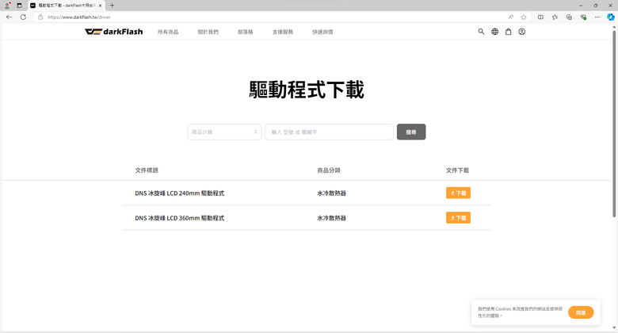This screenshot has width=618, height=333.
Task: Open the Copilot sidebar icon
Action: 611,17
